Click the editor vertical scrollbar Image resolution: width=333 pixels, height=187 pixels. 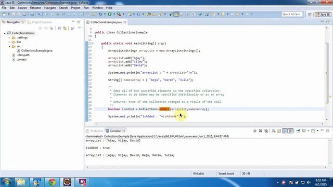coord(327,74)
